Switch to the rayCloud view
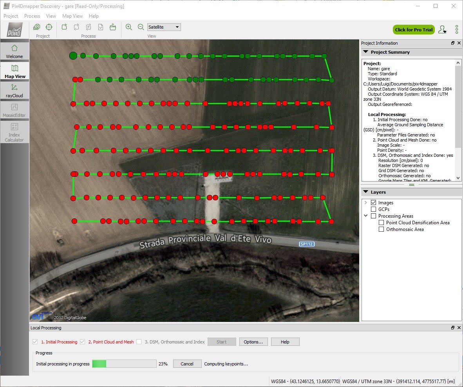Image resolution: width=463 pixels, height=387 pixels. pyautogui.click(x=14, y=91)
